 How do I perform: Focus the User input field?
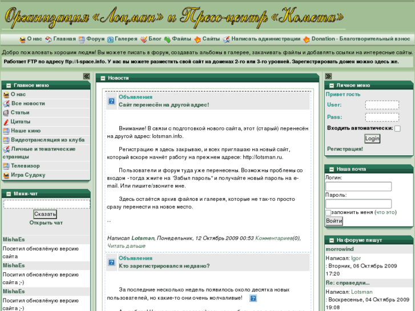coord(382,105)
